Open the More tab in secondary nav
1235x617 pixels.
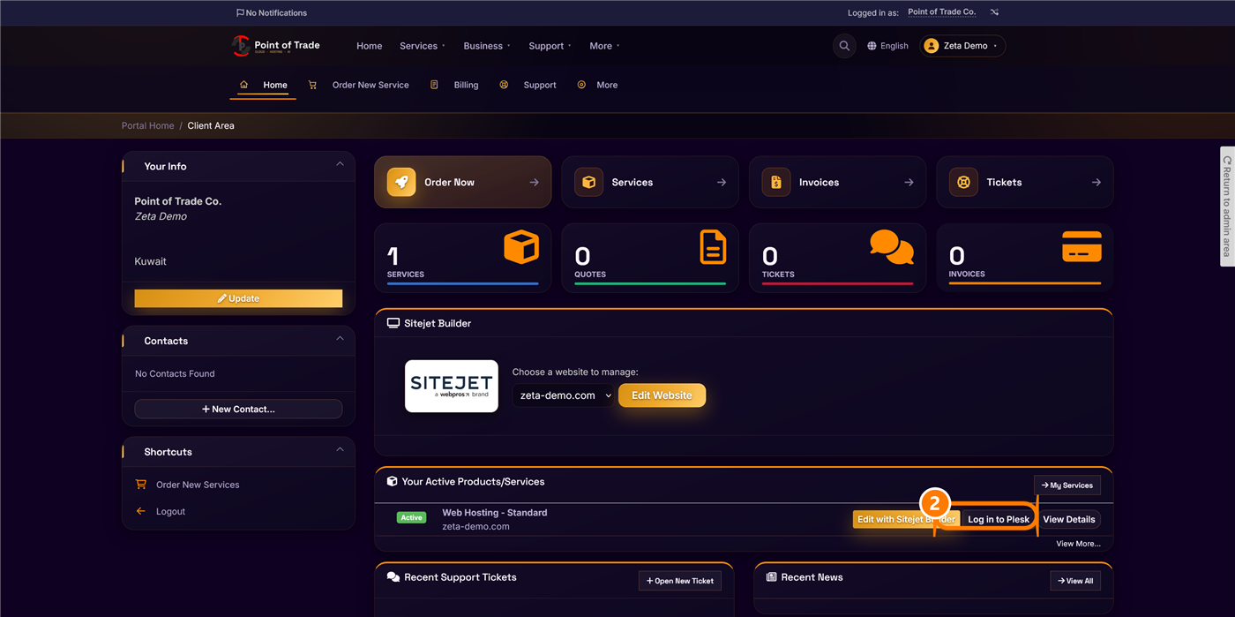pyautogui.click(x=598, y=86)
